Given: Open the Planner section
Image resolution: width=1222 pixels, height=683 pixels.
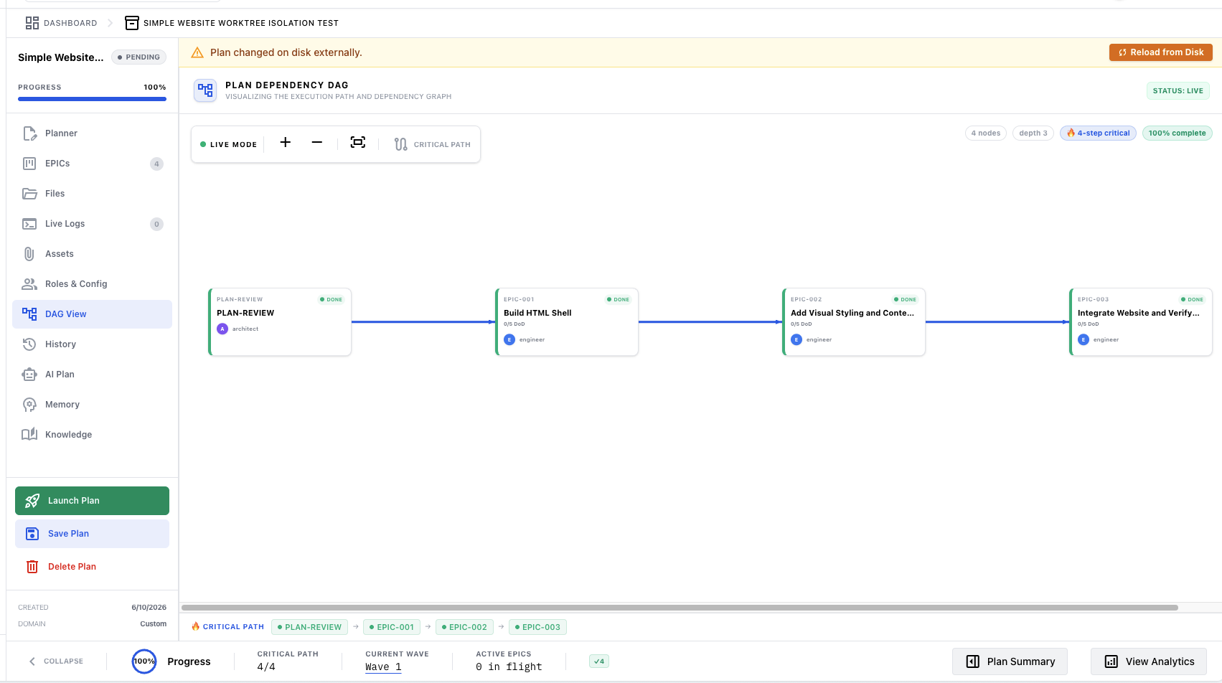Looking at the screenshot, I should (92, 133).
